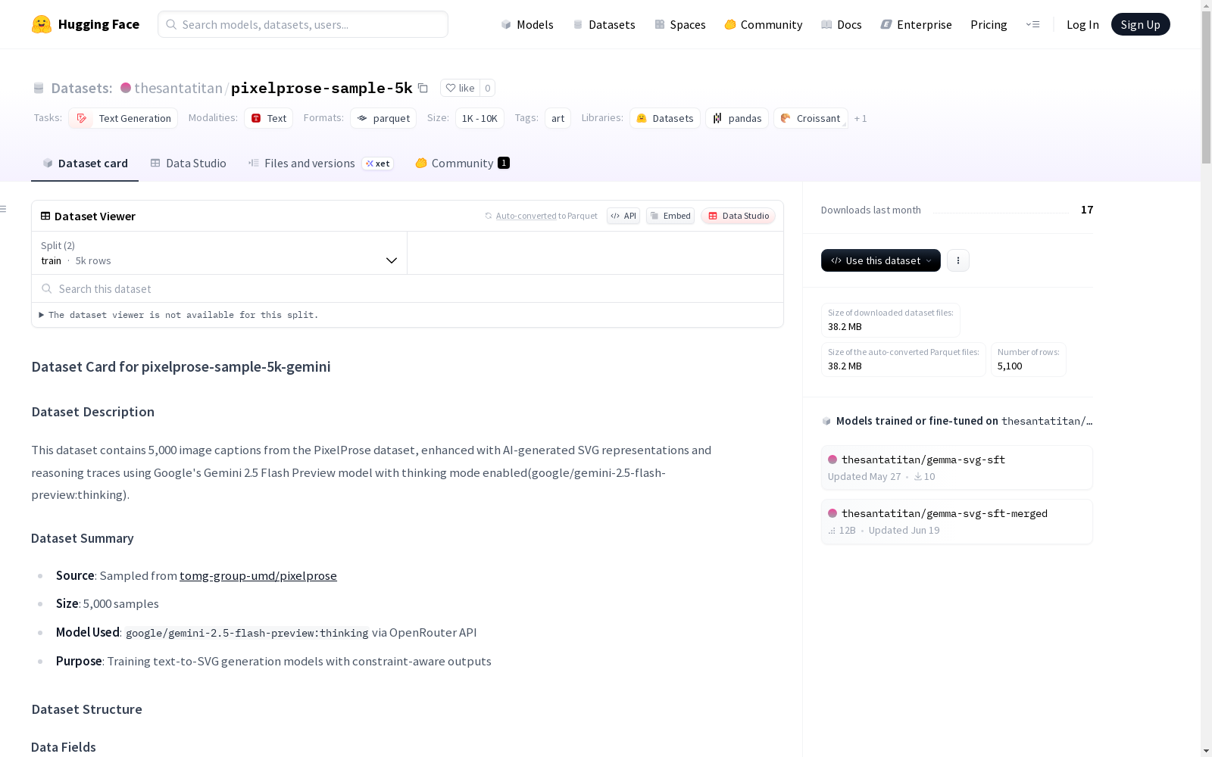Viewport: 1212px width, 757px height.
Task: Select the parquet format tag
Action: 383,118
